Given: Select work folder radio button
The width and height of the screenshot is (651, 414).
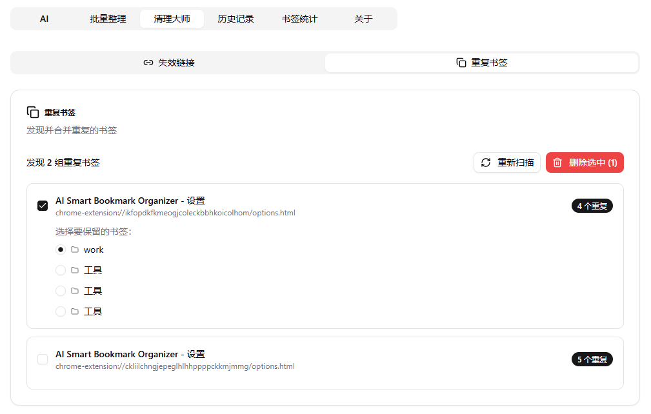Looking at the screenshot, I should [61, 250].
